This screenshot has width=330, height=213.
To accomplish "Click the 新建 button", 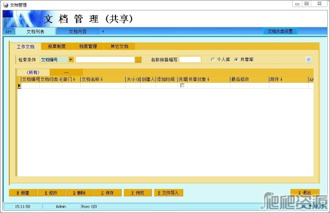I will point(23,193).
